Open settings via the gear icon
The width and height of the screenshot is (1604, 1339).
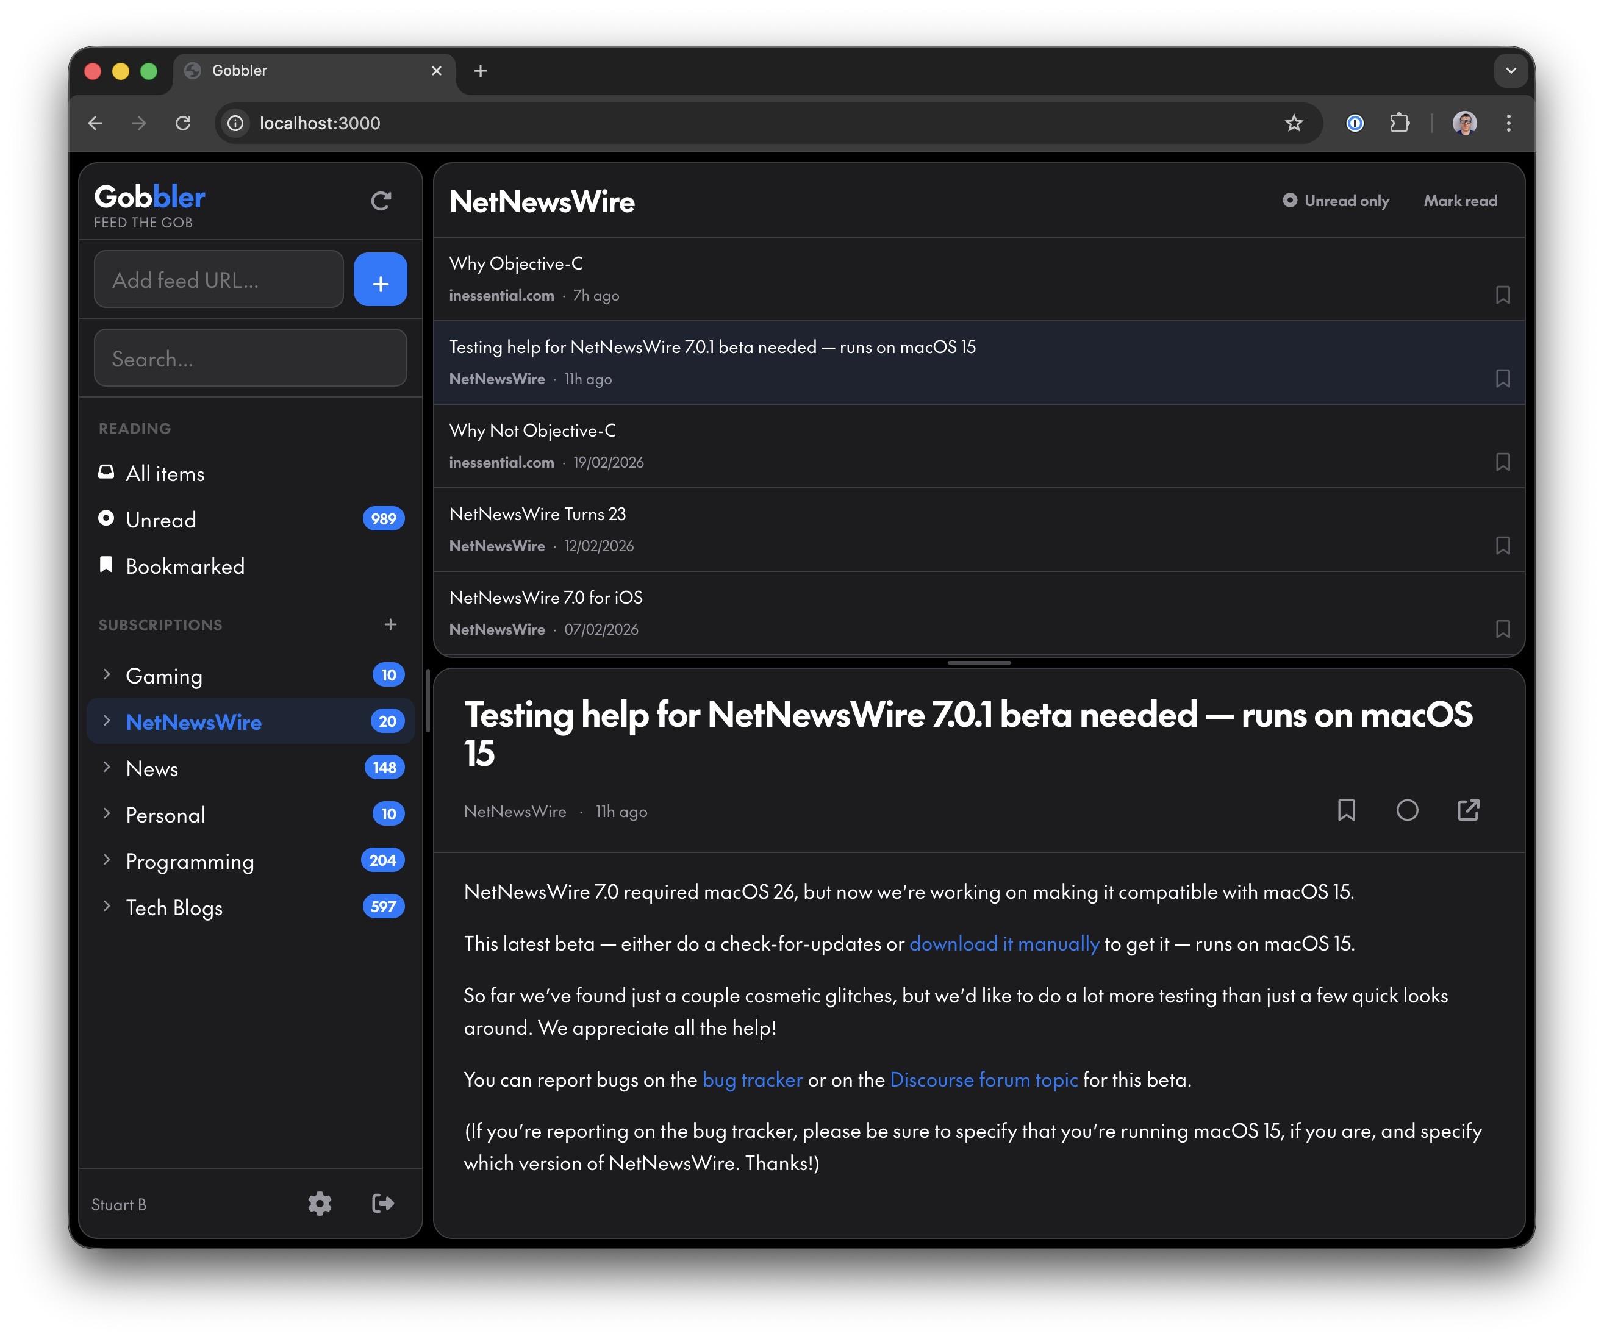(x=319, y=1204)
